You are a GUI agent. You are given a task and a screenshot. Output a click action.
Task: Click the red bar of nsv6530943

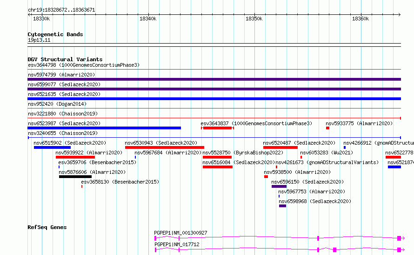(x=165, y=147)
